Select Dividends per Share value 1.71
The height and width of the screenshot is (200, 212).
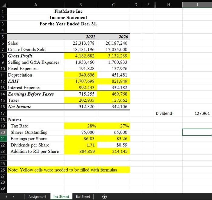click(x=81, y=145)
